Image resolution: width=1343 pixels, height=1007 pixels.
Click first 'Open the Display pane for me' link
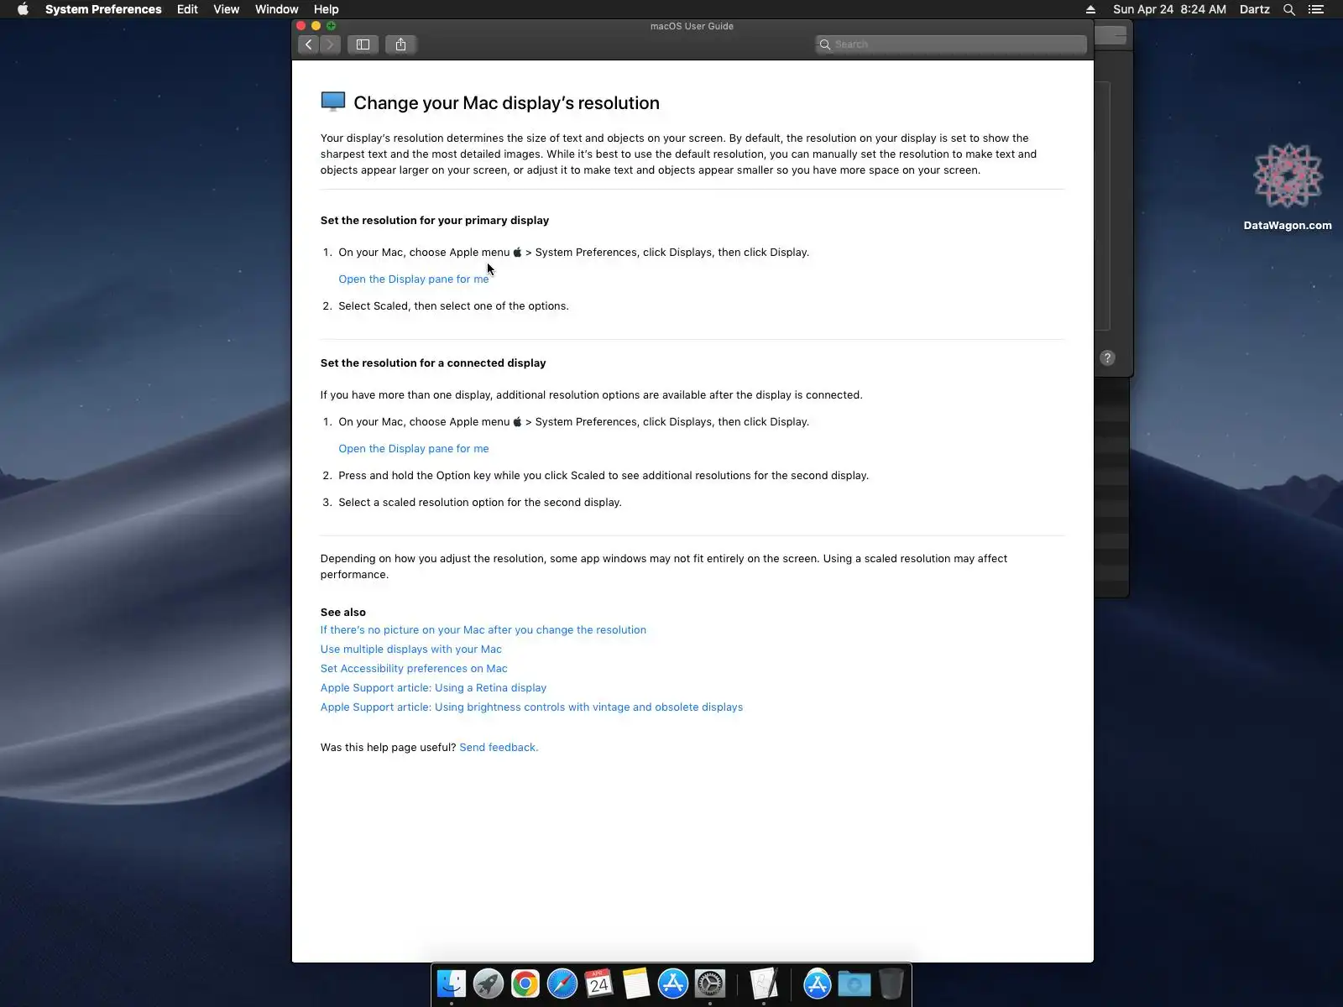(x=414, y=279)
